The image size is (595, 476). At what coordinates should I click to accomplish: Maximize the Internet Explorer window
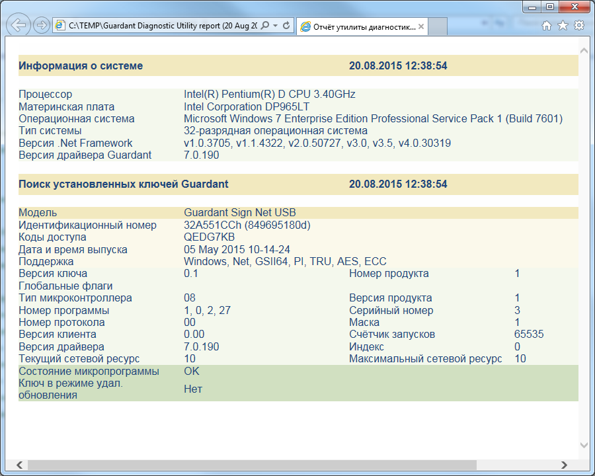coord(549,7)
